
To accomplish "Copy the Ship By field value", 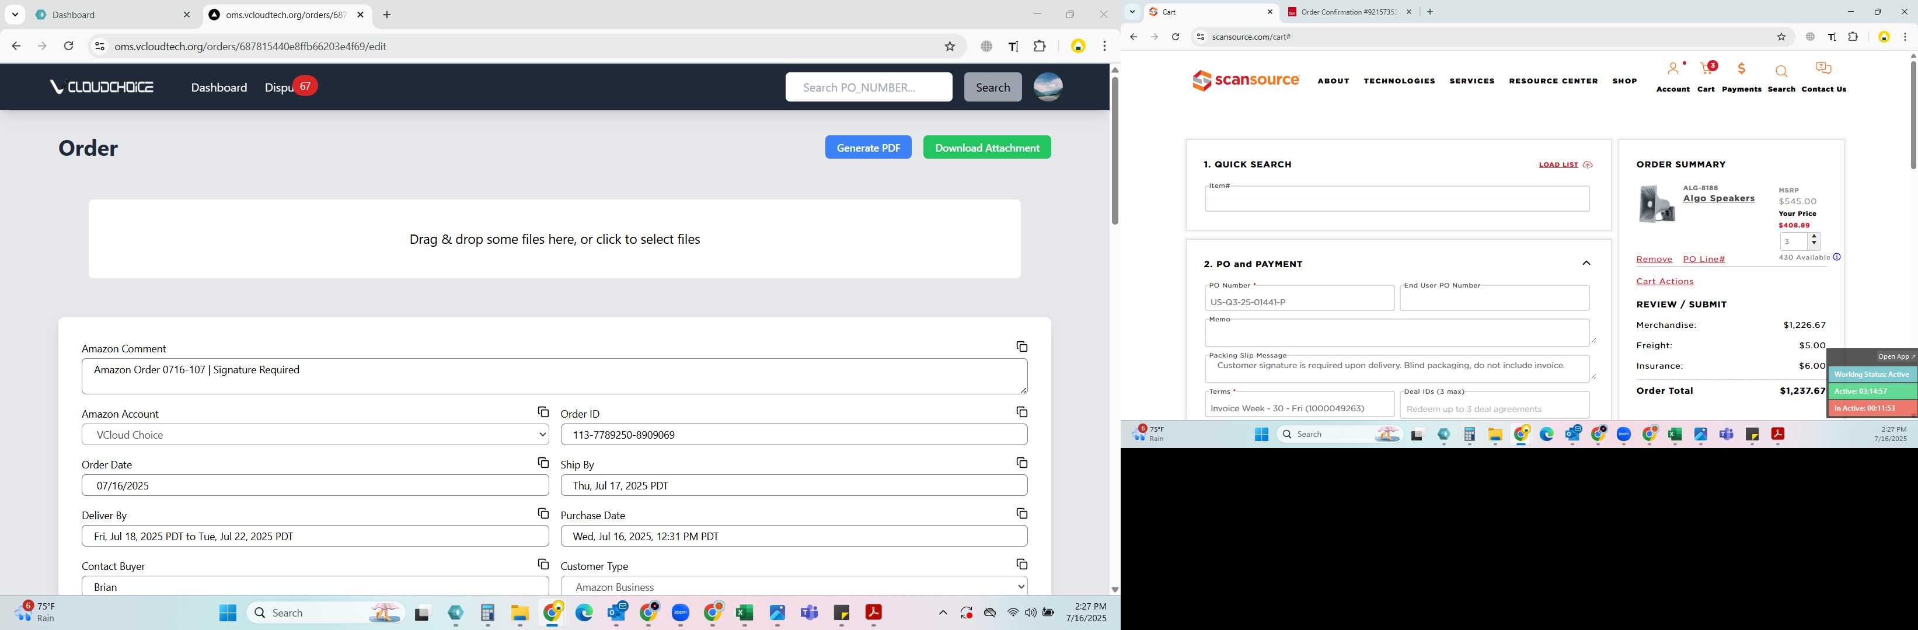I will [x=1021, y=463].
